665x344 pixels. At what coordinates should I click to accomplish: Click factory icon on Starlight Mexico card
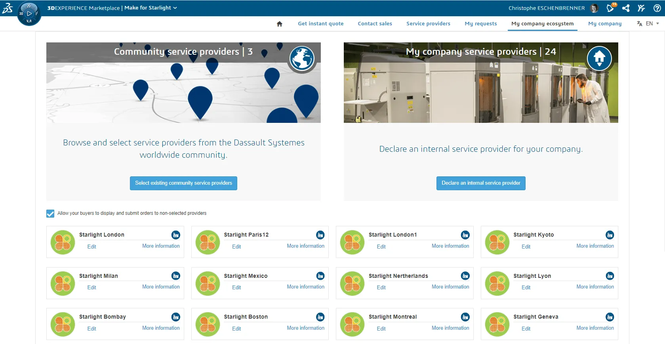[x=320, y=276]
